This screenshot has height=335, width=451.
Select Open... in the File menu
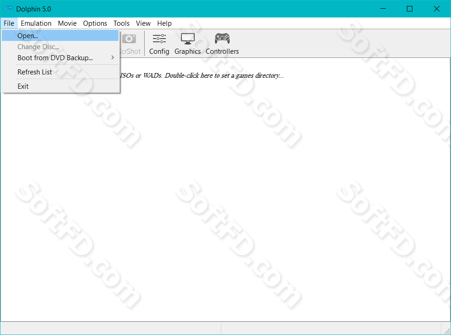coord(60,36)
